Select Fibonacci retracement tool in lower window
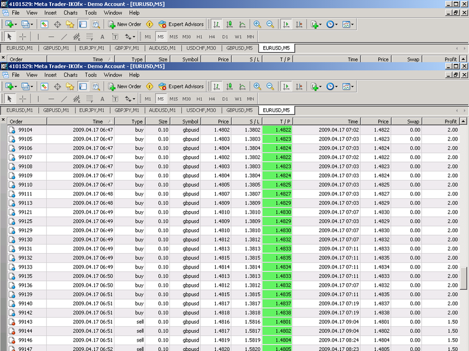Viewport: 469px width, 351px height. [x=90, y=99]
